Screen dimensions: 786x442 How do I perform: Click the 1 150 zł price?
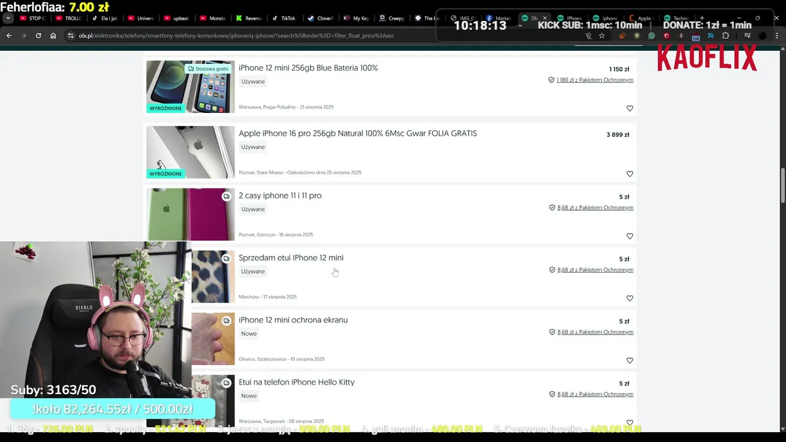pyautogui.click(x=619, y=69)
